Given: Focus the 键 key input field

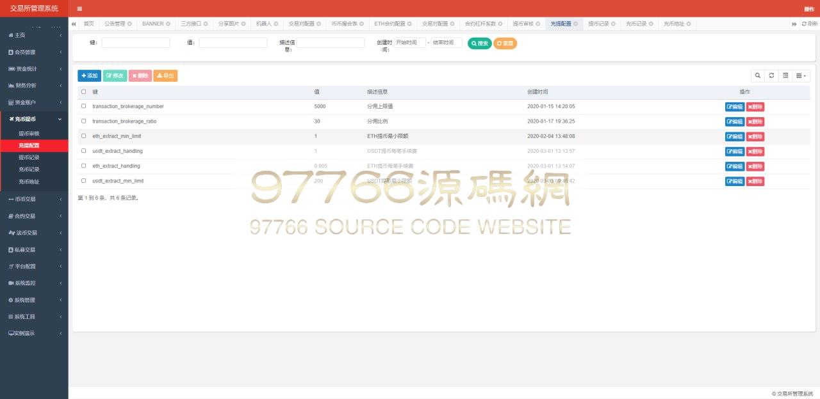Looking at the screenshot, I should pyautogui.click(x=136, y=43).
